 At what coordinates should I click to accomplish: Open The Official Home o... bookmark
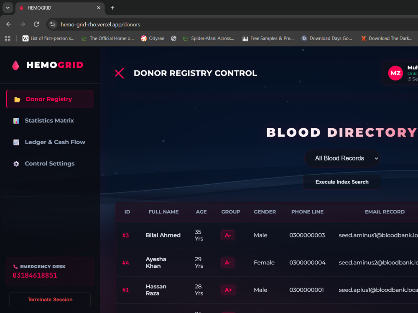(108, 38)
